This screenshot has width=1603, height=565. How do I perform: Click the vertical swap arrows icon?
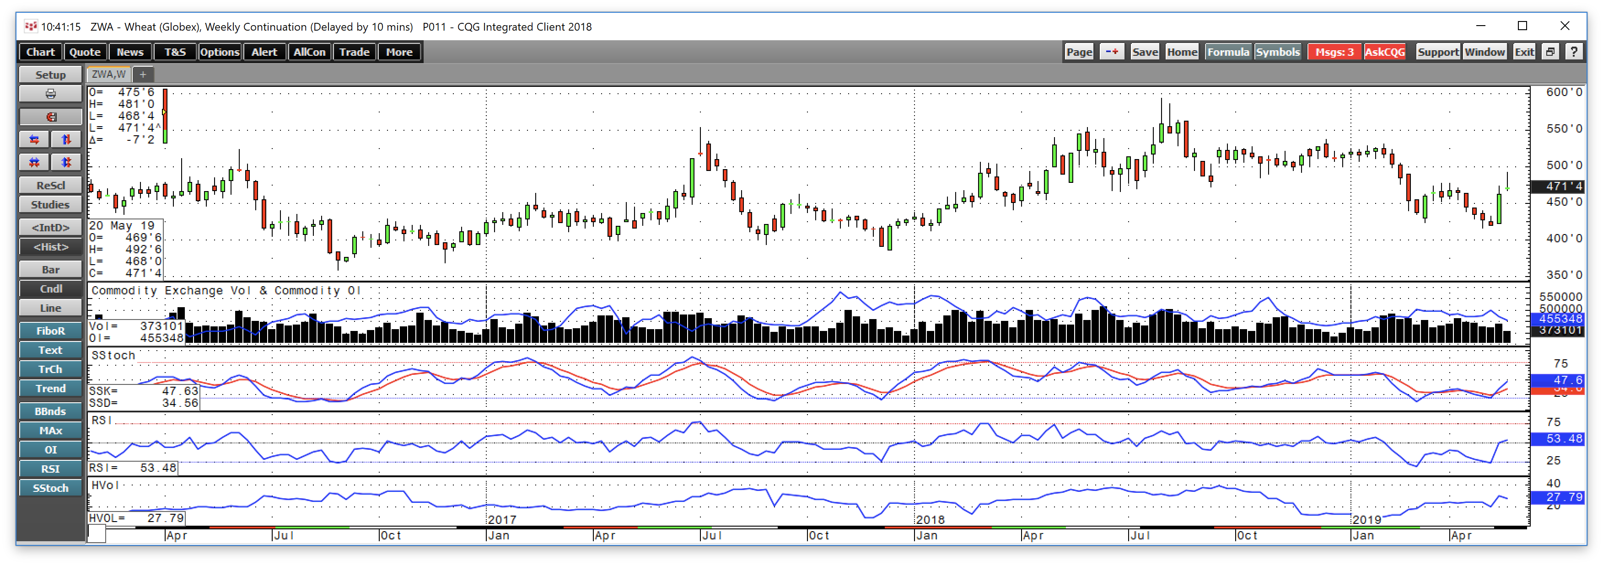pos(66,139)
